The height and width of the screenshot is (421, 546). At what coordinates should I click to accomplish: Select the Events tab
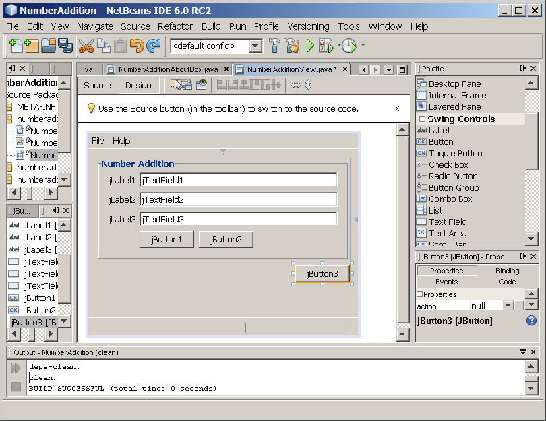pyautogui.click(x=446, y=282)
